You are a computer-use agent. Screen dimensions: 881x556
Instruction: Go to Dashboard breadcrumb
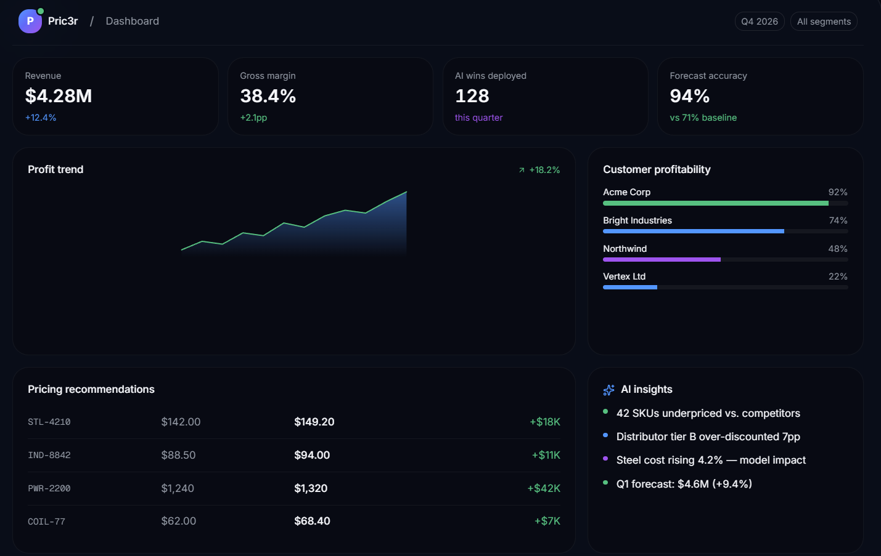pyautogui.click(x=133, y=21)
